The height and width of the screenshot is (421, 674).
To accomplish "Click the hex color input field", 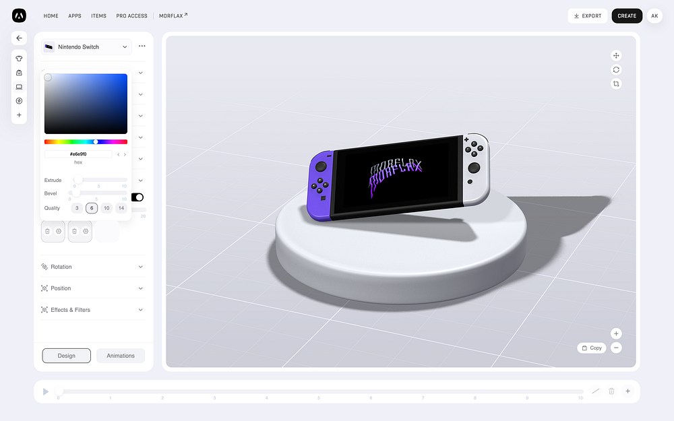I will click(x=78, y=154).
